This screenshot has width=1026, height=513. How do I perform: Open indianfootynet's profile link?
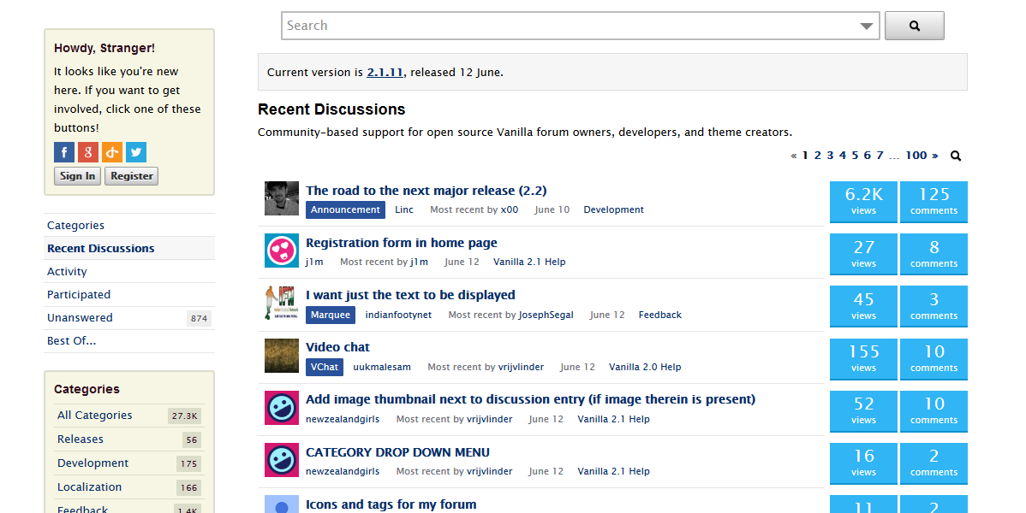click(398, 315)
